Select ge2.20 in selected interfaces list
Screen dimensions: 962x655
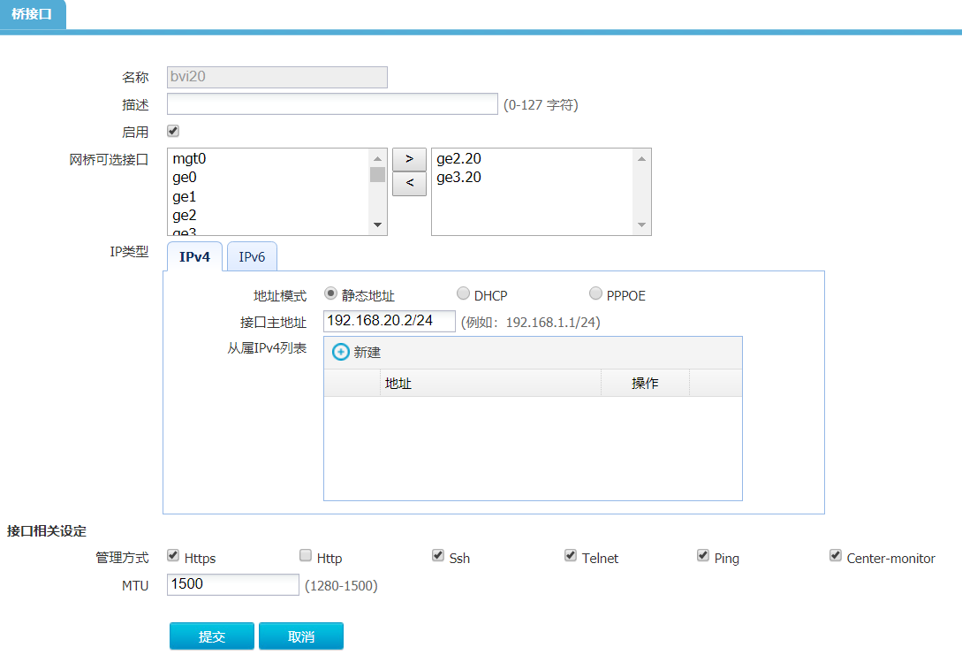point(532,158)
